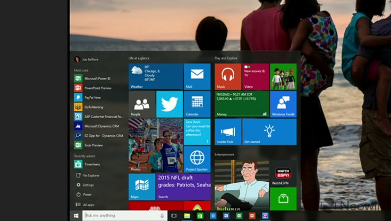Click the Windows Start button on the taskbar
This screenshot has width=391, height=221.
coord(76,216)
